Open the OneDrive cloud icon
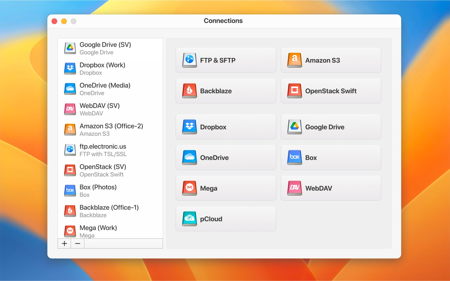This screenshot has height=281, width=450. (189, 157)
